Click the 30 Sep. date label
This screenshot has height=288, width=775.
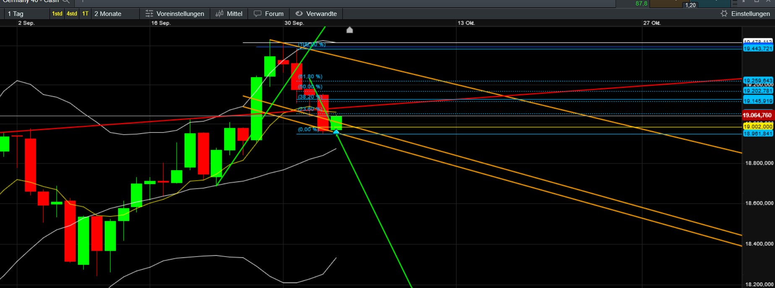click(x=294, y=23)
